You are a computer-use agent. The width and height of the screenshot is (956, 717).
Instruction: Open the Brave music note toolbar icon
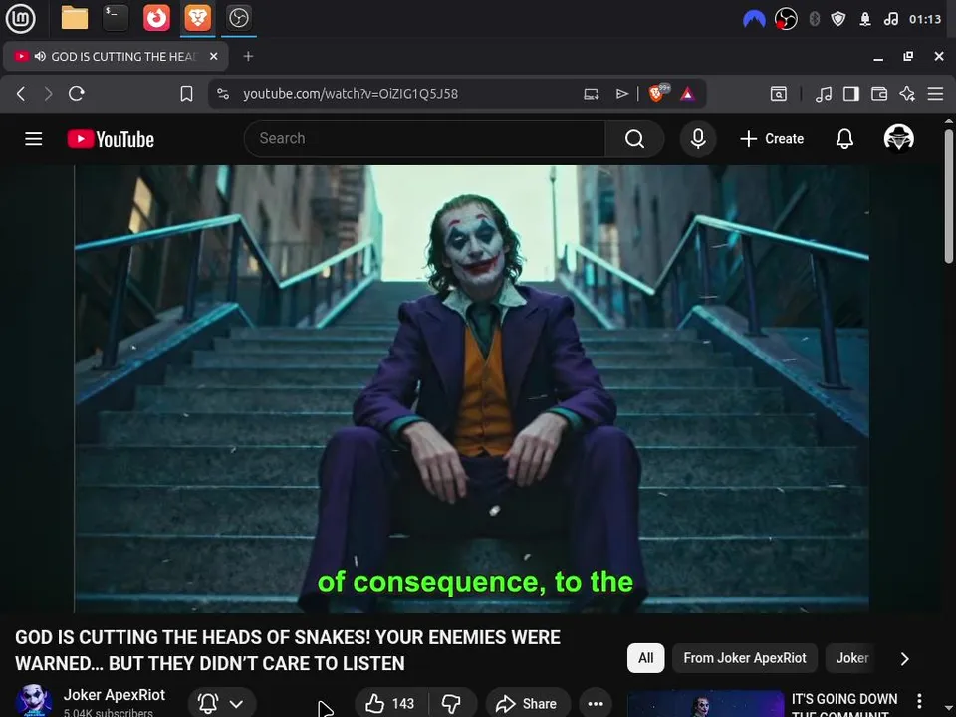point(824,94)
